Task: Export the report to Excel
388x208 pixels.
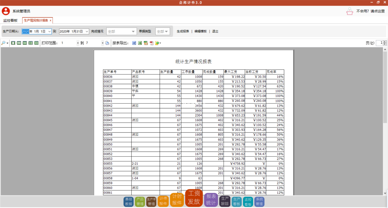Action: pos(140,43)
